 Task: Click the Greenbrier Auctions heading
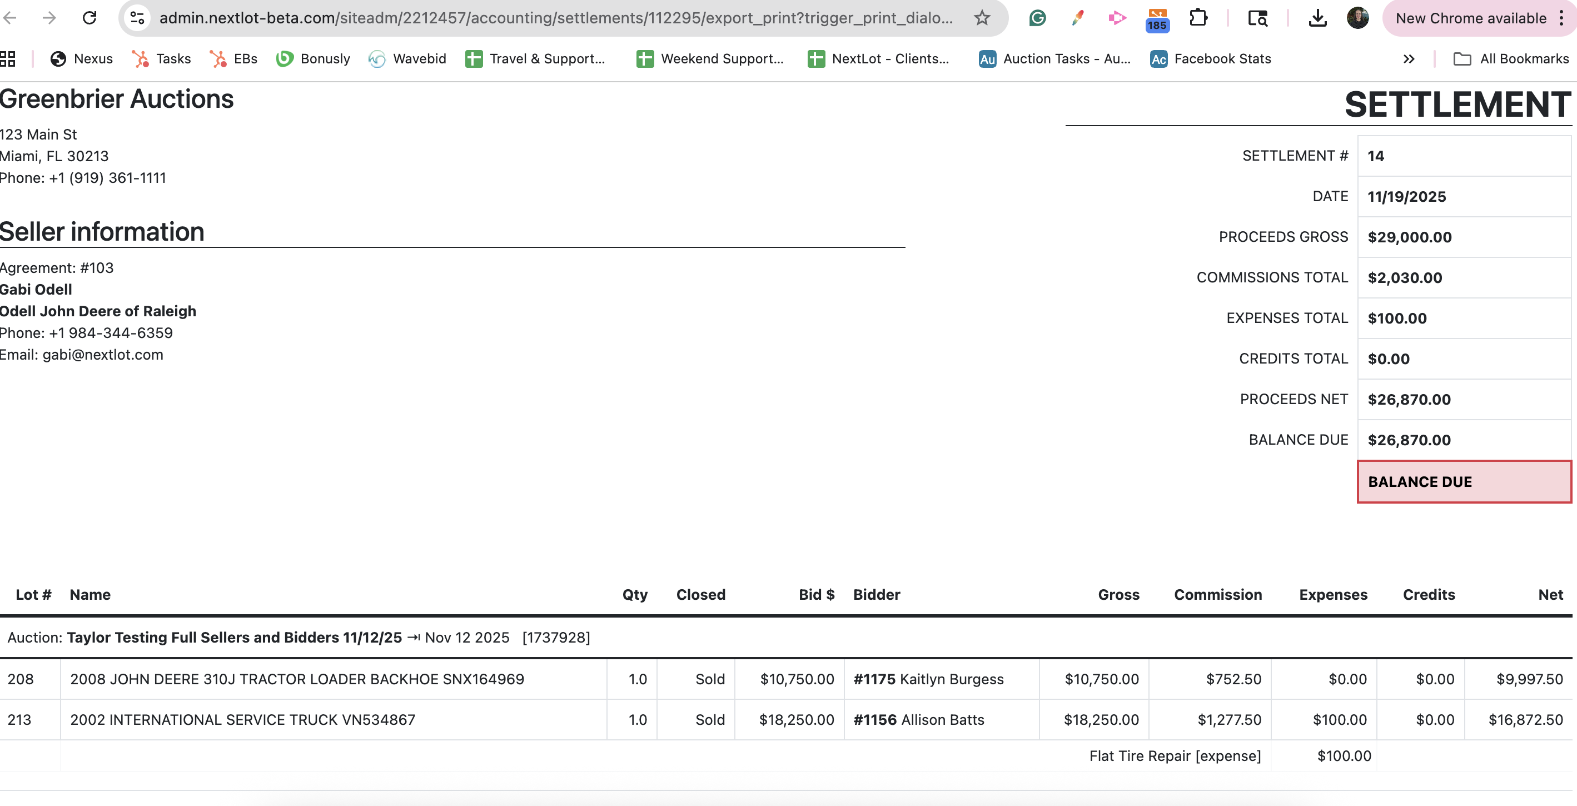[116, 99]
